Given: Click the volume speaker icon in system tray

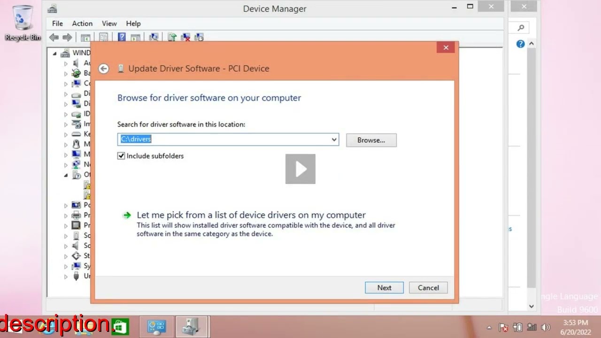Looking at the screenshot, I should [x=545, y=327].
